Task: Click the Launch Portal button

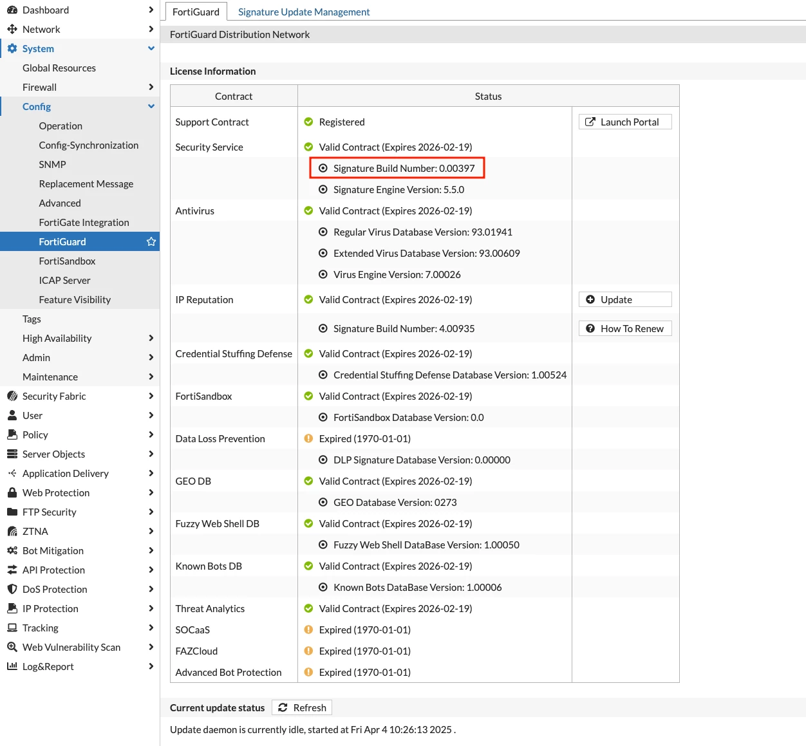Action: pos(625,122)
